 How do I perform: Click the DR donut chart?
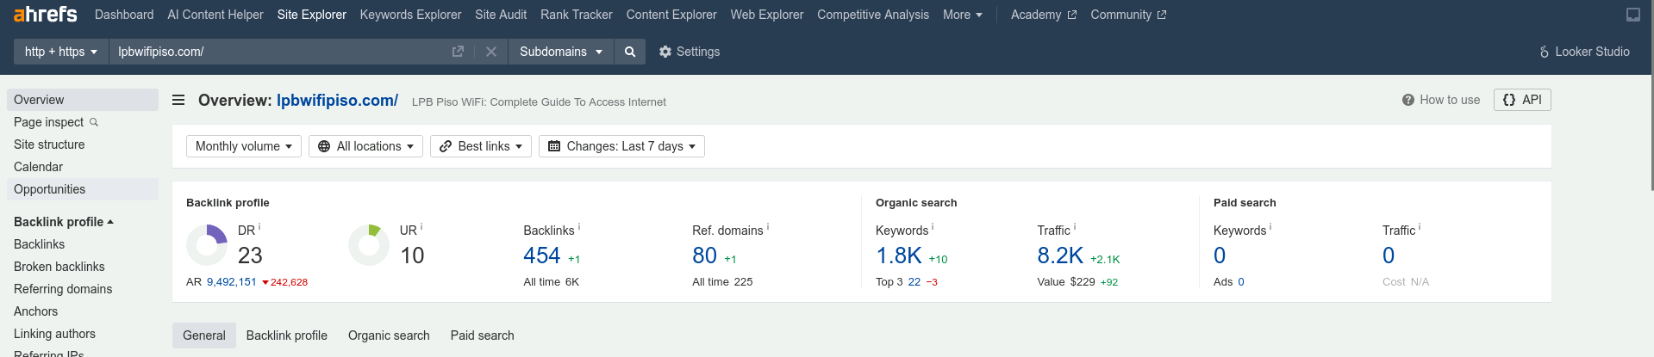coord(207,245)
